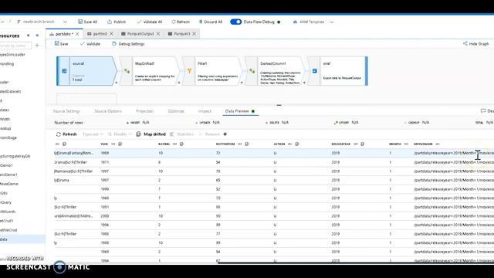
Task: Open the Source Settings tab
Action: [66, 111]
